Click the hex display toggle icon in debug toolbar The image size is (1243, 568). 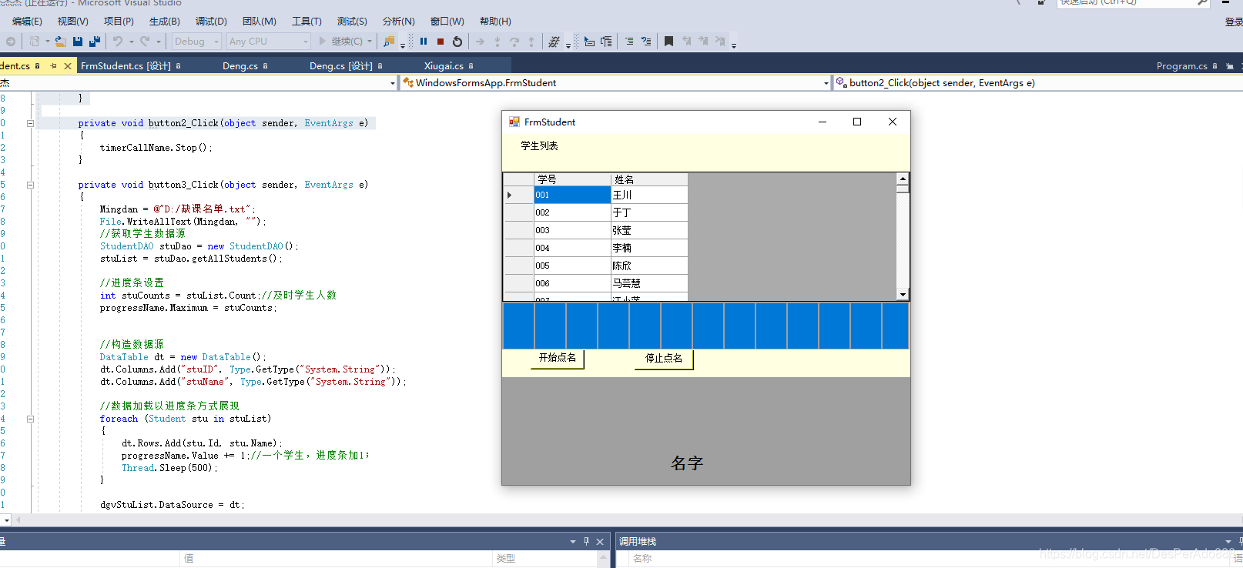pyautogui.click(x=554, y=42)
